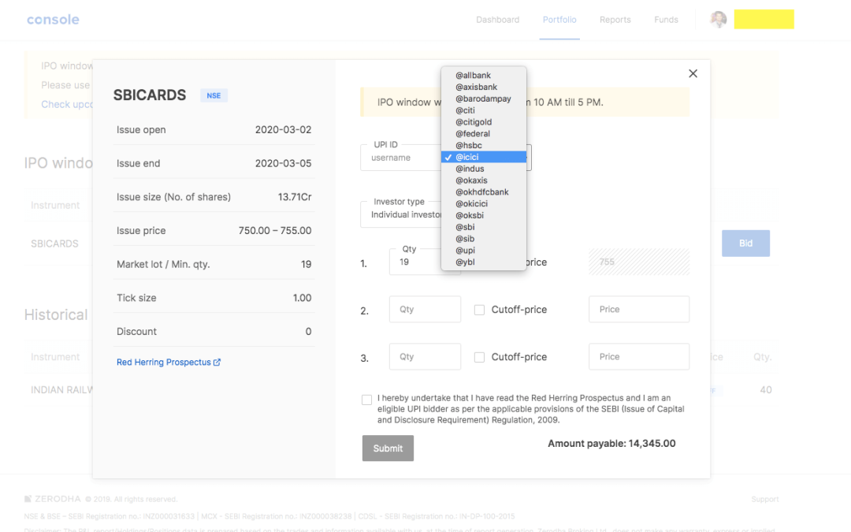Choose @citi from handle list
The width and height of the screenshot is (851, 532).
click(x=484, y=110)
